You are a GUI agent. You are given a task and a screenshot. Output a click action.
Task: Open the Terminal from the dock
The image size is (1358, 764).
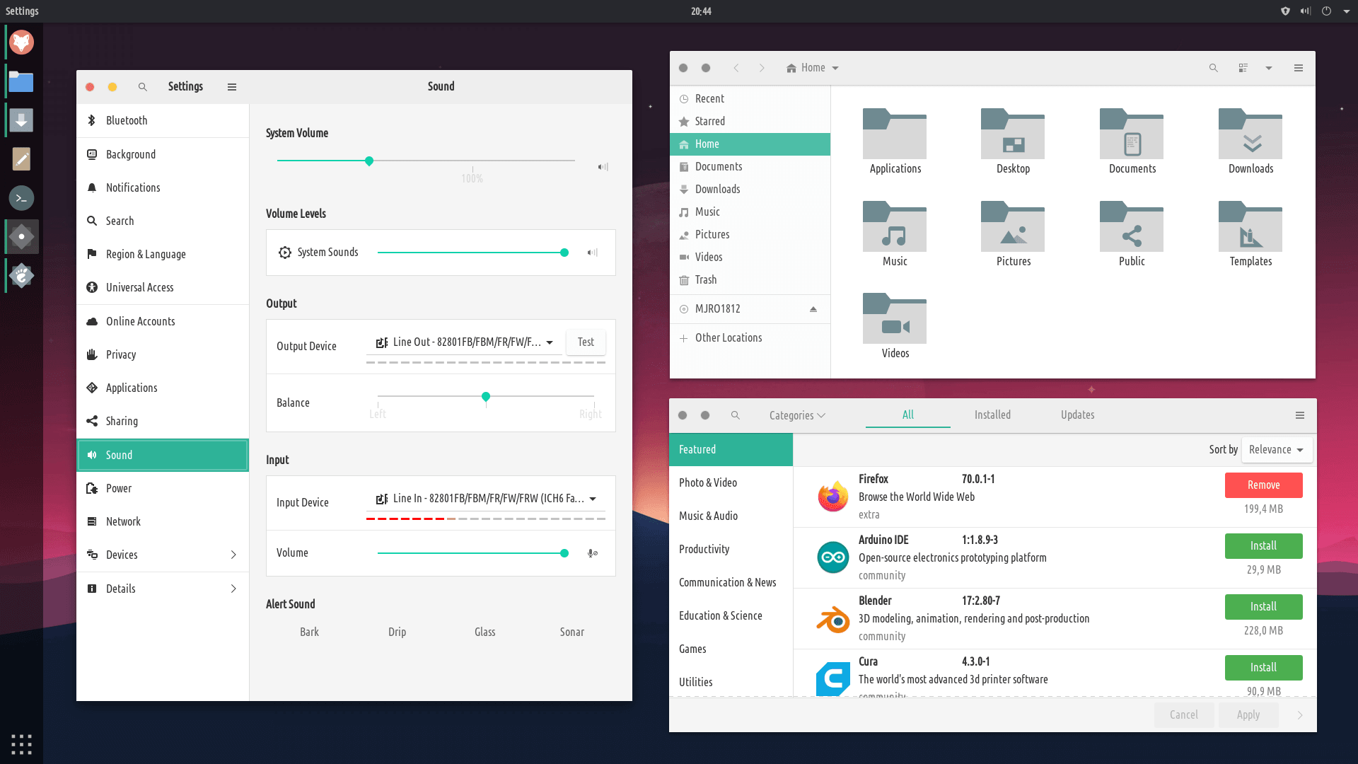point(21,198)
